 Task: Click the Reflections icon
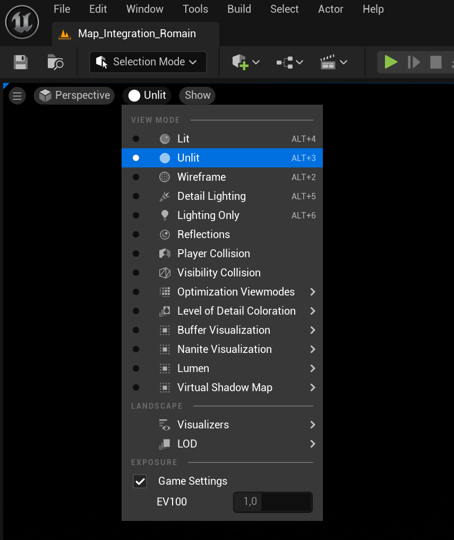click(x=165, y=234)
